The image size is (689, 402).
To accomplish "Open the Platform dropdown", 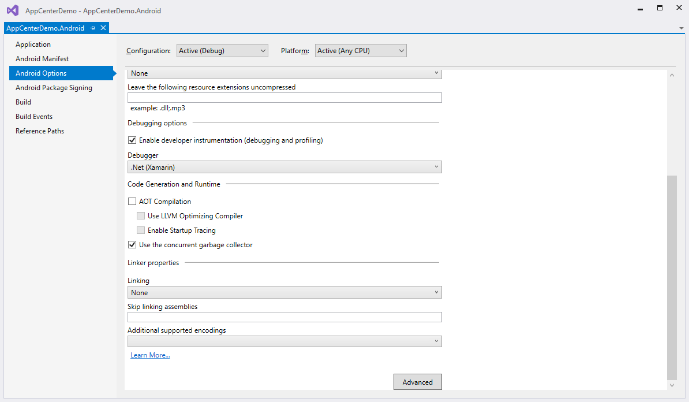I will point(361,51).
